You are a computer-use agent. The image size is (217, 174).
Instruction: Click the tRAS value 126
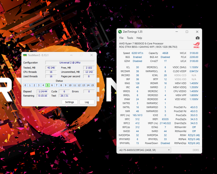138,83
